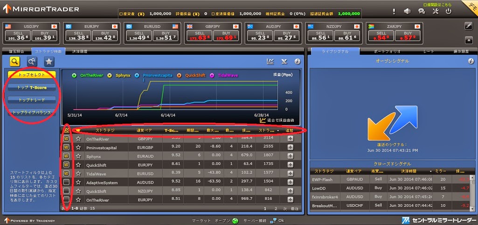Switch to the 決済履歴 tab
The height and width of the screenshot is (225, 478).
(x=80, y=52)
